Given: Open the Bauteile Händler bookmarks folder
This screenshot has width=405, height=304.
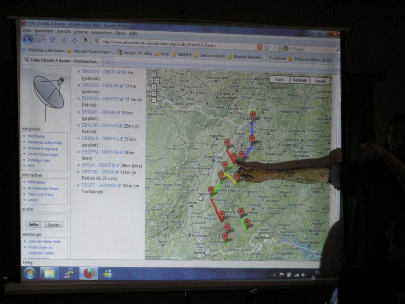Looking at the screenshot, I should point(244,57).
